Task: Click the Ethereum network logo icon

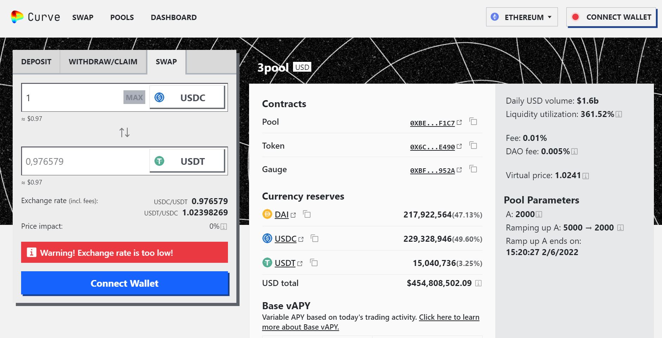Action: (x=495, y=17)
